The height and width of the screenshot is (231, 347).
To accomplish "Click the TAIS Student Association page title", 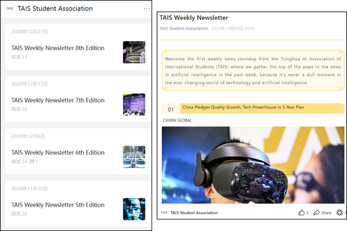I will 55,9.
